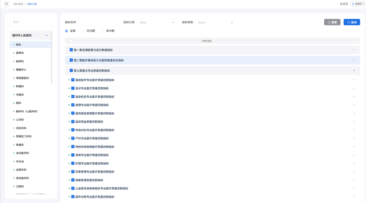Select 胸痛中心 in the department tree
366x203 pixels.
coord(21,70)
